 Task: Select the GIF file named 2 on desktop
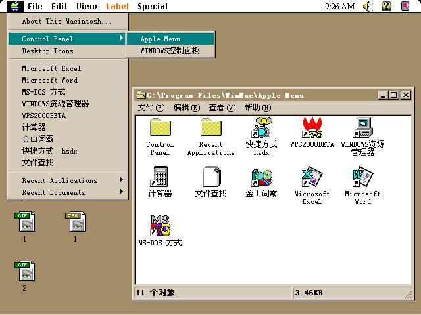point(25,271)
